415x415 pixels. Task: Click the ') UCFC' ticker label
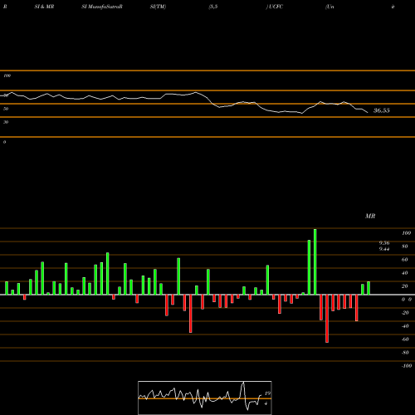(275, 7)
